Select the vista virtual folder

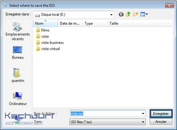pyautogui.click(x=48, y=49)
